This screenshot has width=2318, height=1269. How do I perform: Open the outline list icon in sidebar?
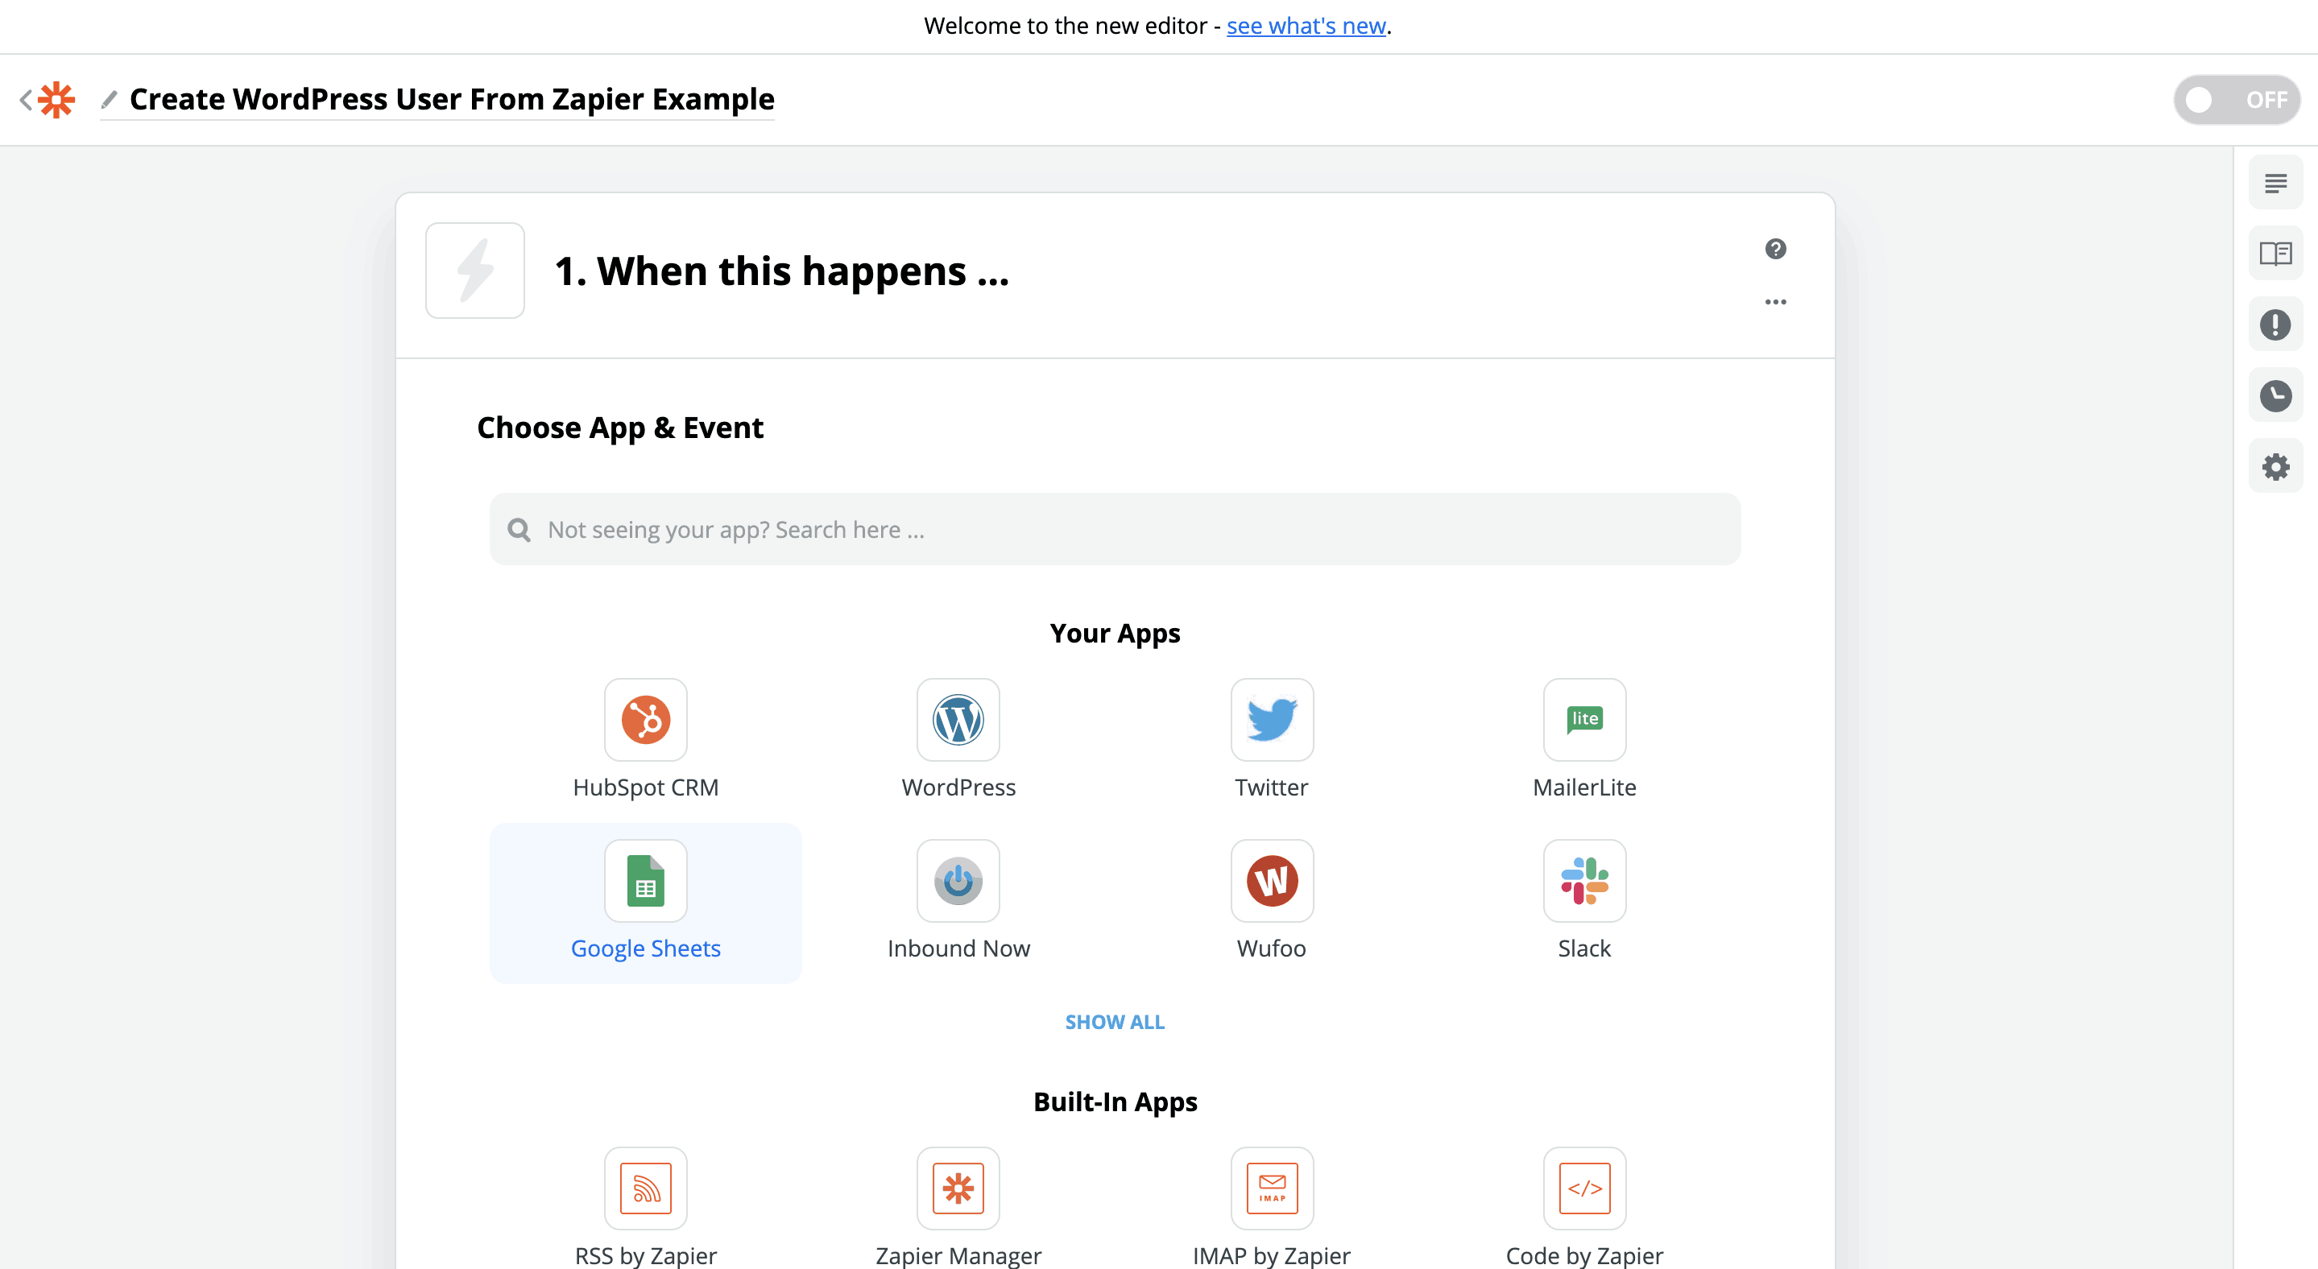click(x=2275, y=183)
